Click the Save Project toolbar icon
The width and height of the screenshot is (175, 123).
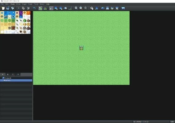[13, 8]
